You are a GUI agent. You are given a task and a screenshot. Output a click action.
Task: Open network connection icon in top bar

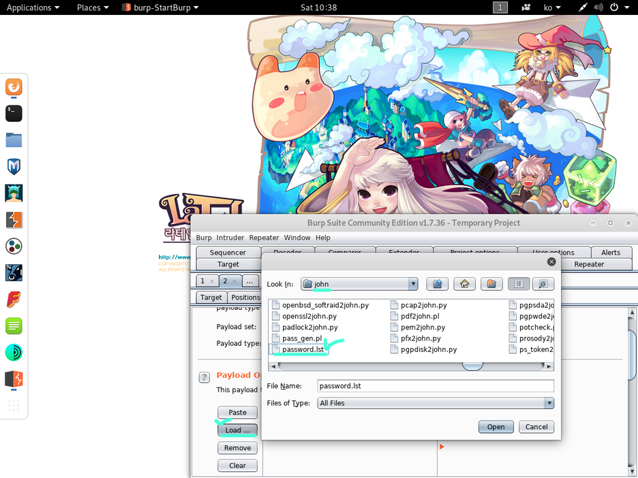583,7
